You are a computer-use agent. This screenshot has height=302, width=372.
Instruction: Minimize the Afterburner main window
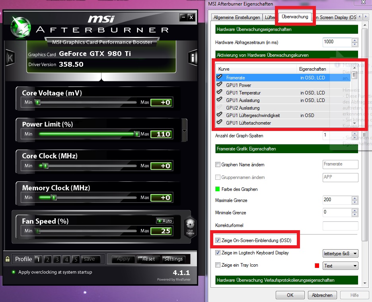(183, 17)
